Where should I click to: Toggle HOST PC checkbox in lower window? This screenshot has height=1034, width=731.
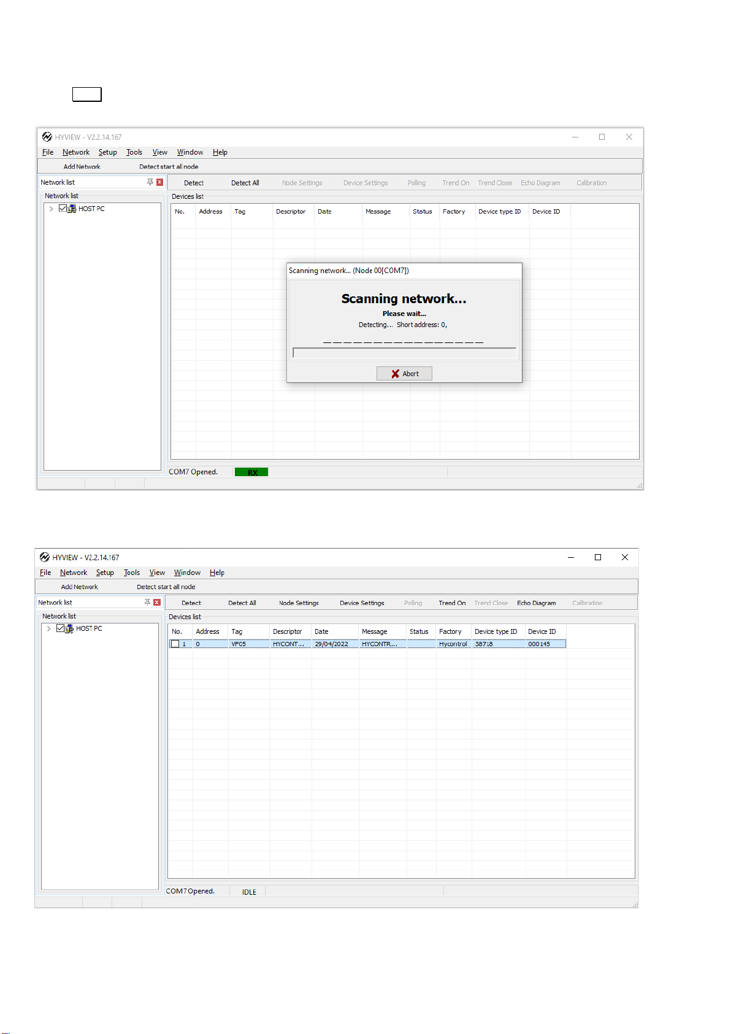pyautogui.click(x=60, y=628)
